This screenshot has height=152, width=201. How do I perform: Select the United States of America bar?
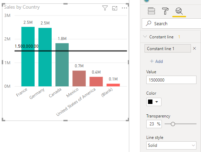point(96,82)
